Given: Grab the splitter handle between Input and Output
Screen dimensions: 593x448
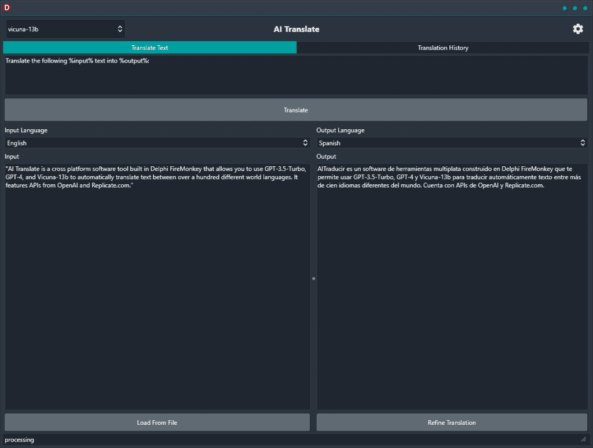Looking at the screenshot, I should (x=313, y=279).
